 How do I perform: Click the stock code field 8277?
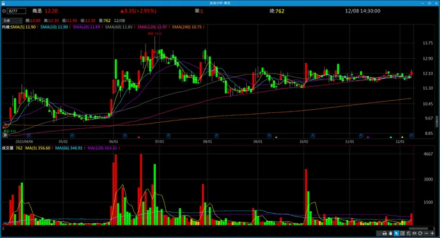pos(17,11)
